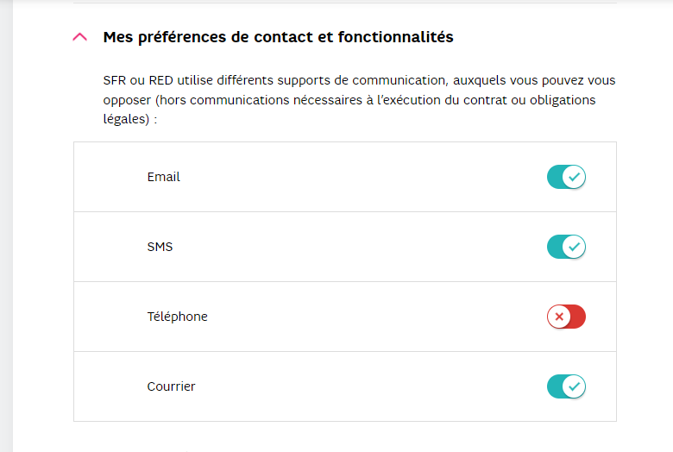The height and width of the screenshot is (452, 673).
Task: Collapse the contact preferences section chevron
Action: pyautogui.click(x=80, y=37)
